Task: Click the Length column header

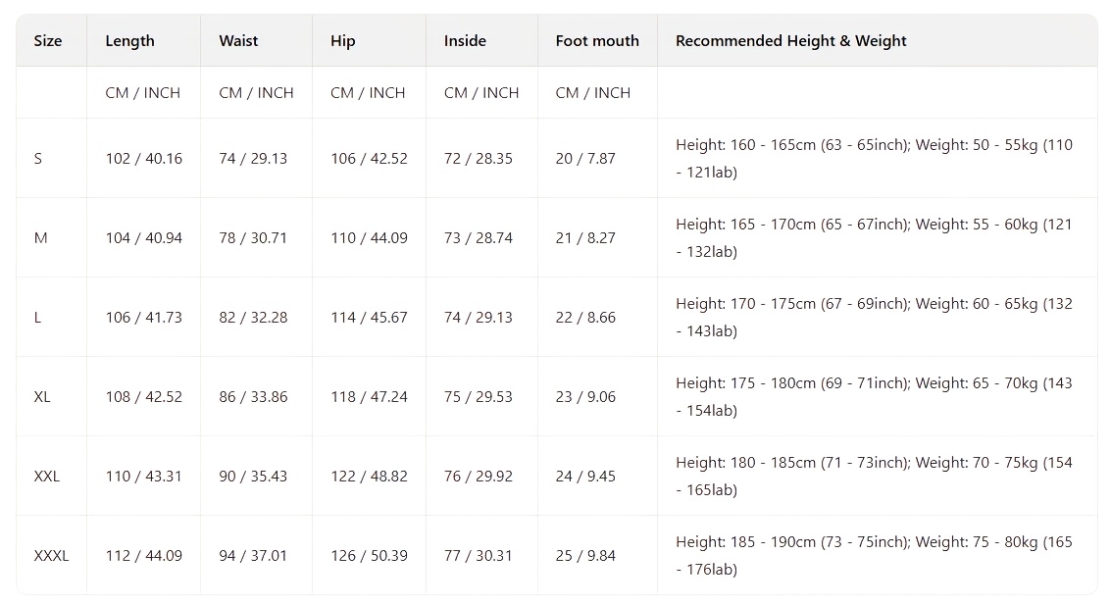Action: click(x=129, y=41)
